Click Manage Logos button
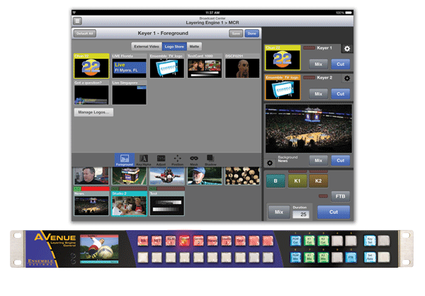This screenshot has height=296, width=425. [93, 112]
